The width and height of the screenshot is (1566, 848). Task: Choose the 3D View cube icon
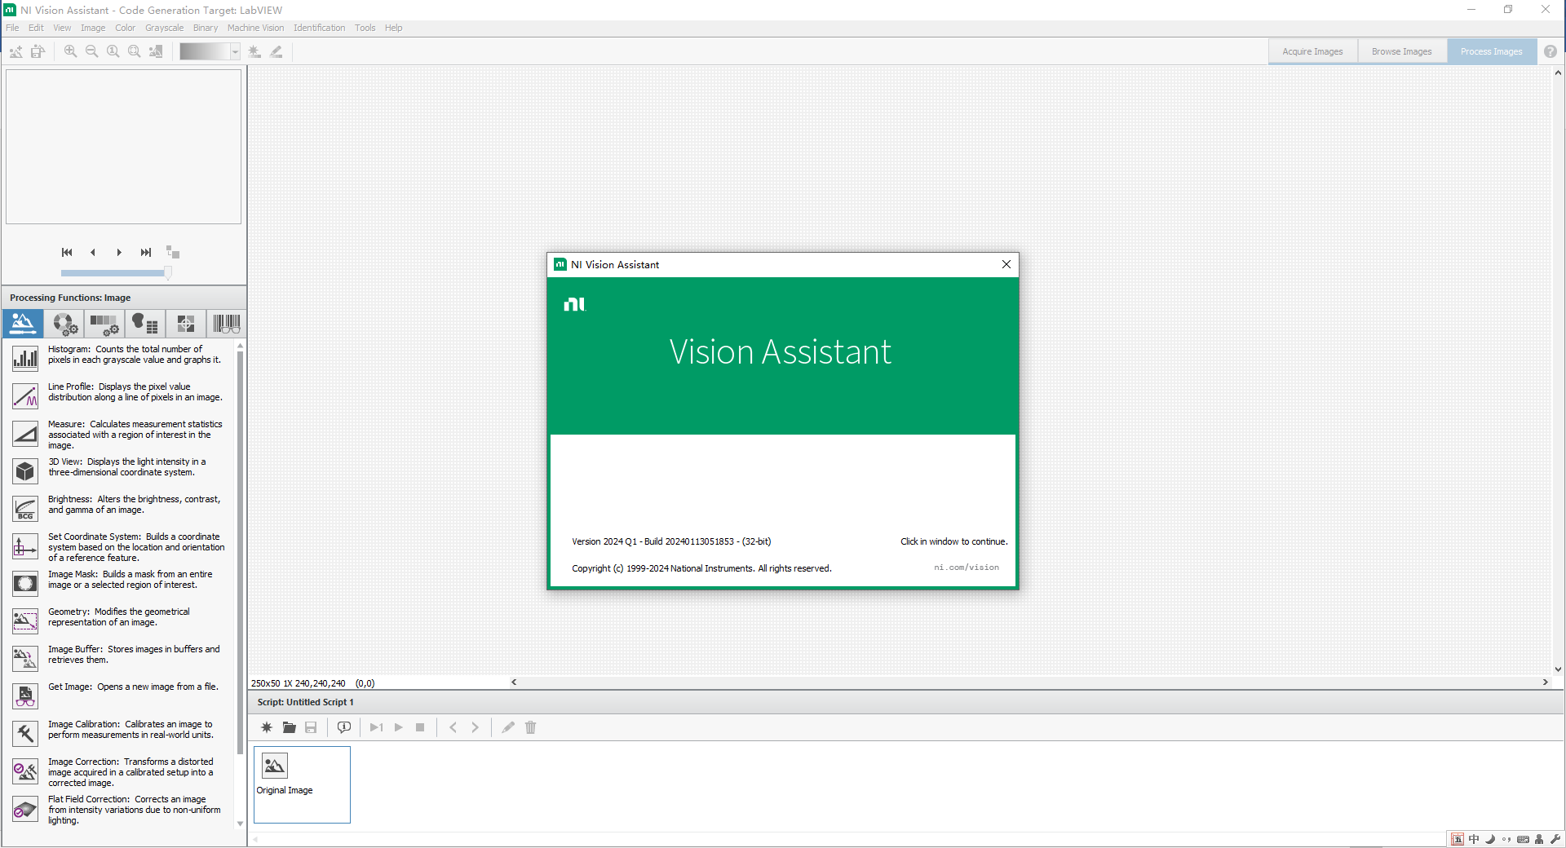25,470
